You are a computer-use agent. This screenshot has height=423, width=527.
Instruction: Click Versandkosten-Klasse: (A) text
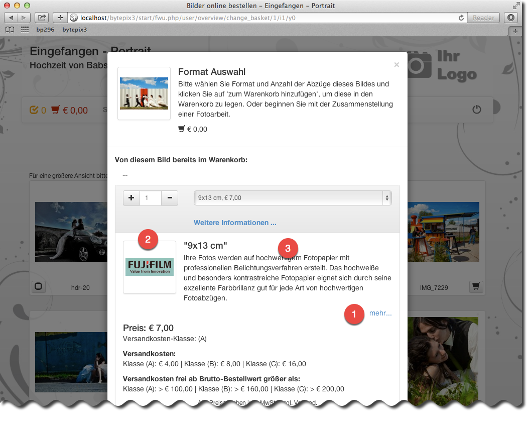pyautogui.click(x=165, y=339)
